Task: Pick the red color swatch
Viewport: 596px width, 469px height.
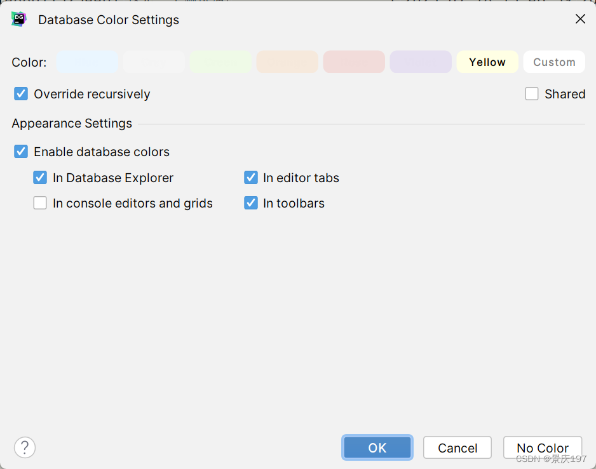Action: pyautogui.click(x=354, y=62)
